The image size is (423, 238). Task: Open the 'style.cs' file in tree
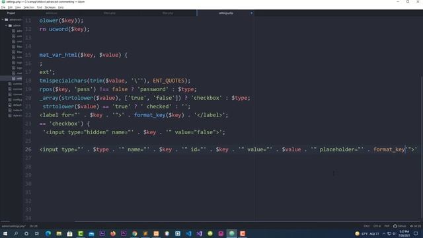(x=15, y=116)
